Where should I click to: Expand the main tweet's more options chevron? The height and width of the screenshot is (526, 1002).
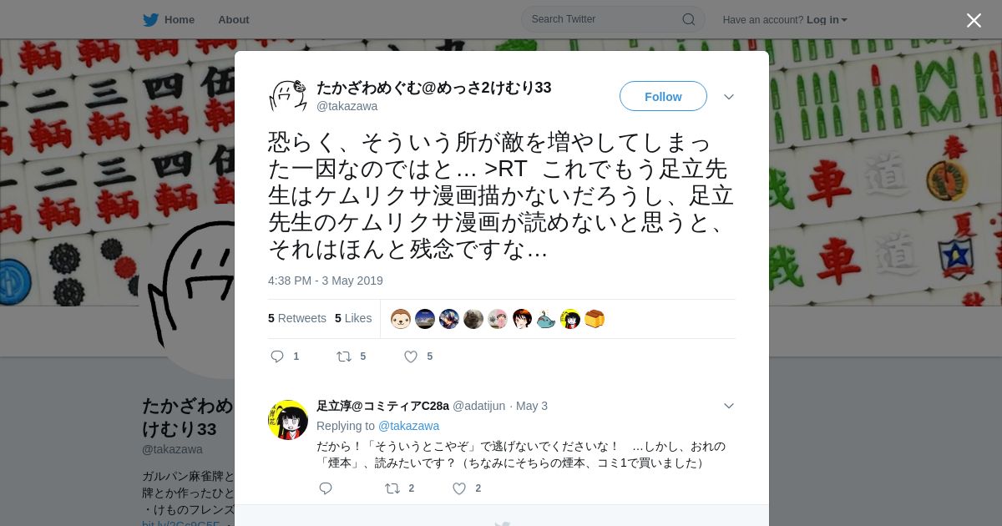click(x=729, y=97)
